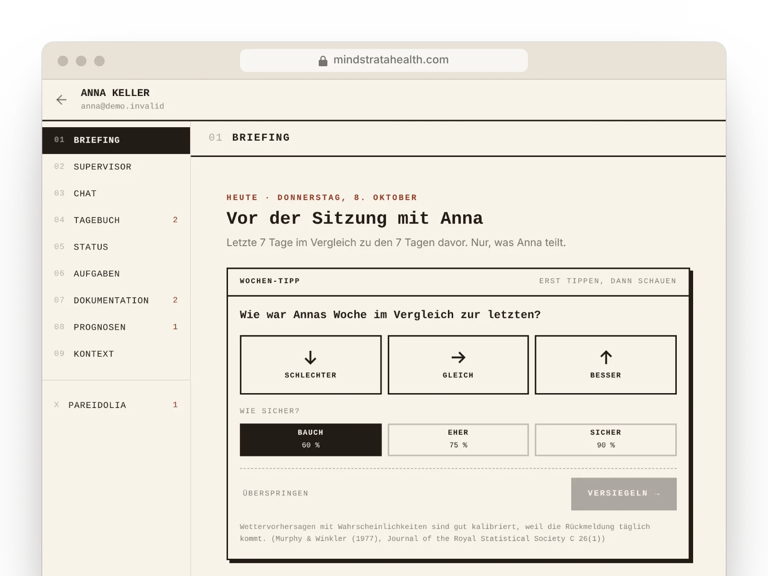
Task: Open the Prognosen section
Action: point(116,327)
